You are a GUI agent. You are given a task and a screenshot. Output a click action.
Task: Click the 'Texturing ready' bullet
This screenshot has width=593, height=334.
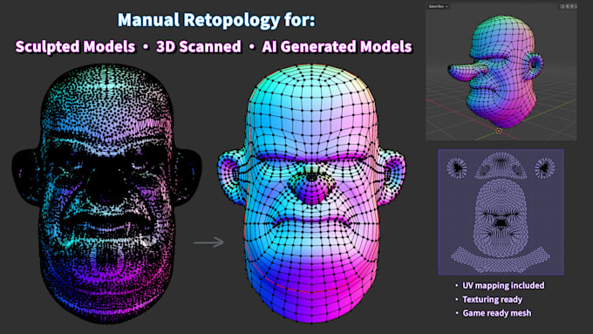point(493,300)
